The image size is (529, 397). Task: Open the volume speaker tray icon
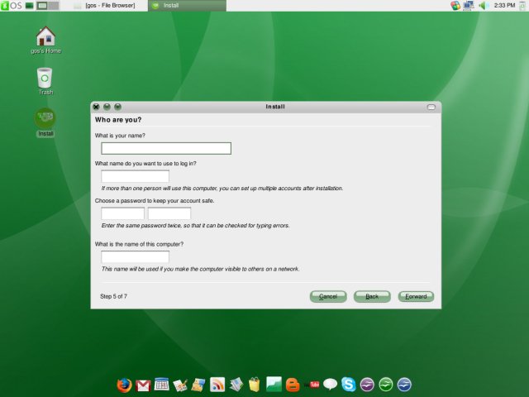click(483, 6)
